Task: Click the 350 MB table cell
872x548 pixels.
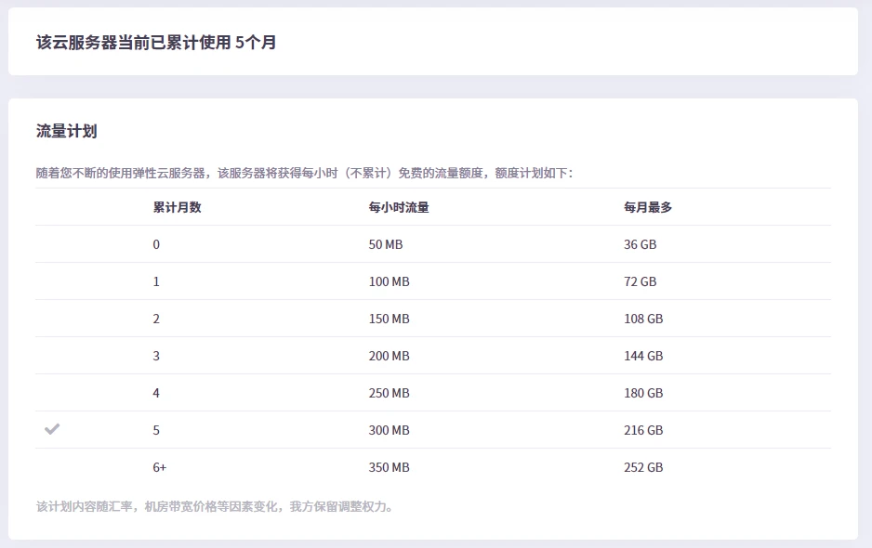Action: pos(389,467)
